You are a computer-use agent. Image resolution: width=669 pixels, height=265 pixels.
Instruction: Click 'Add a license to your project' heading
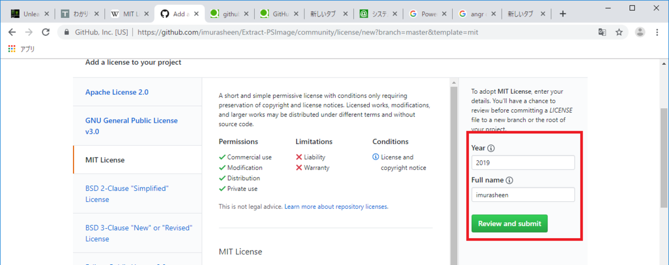[x=133, y=62]
